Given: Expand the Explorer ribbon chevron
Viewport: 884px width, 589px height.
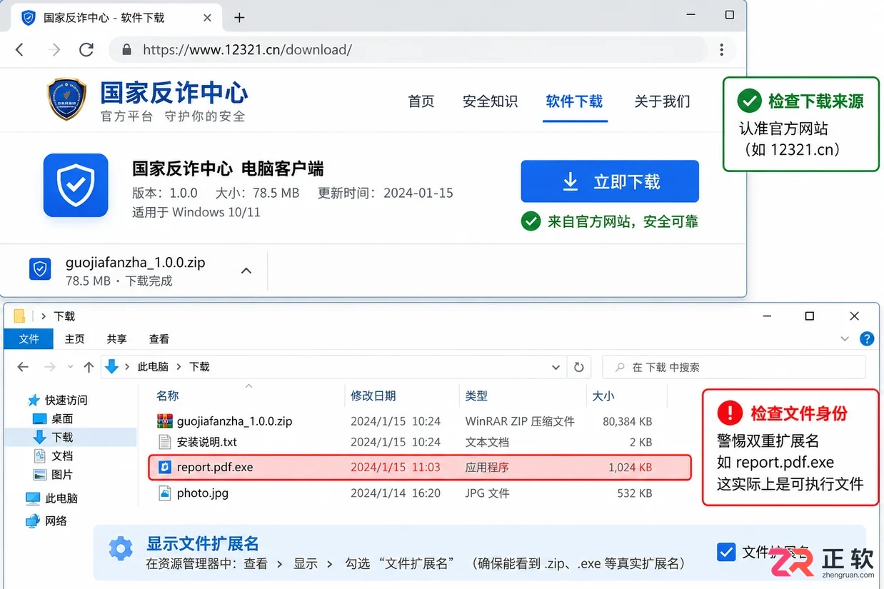Looking at the screenshot, I should point(845,339).
